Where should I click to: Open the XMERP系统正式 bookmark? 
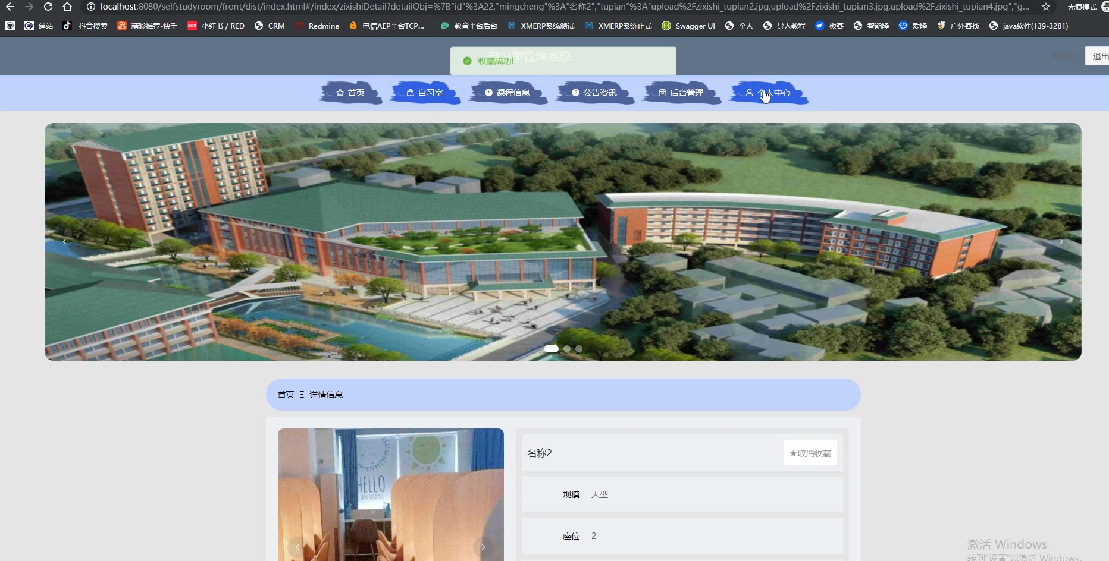(x=618, y=26)
